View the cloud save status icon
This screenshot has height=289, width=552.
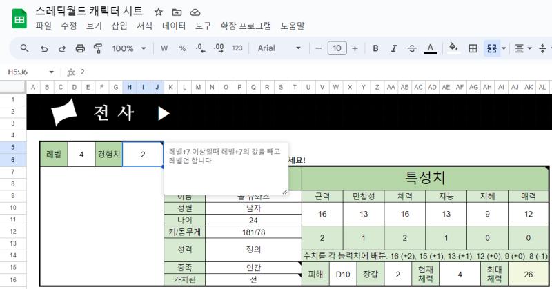click(195, 12)
